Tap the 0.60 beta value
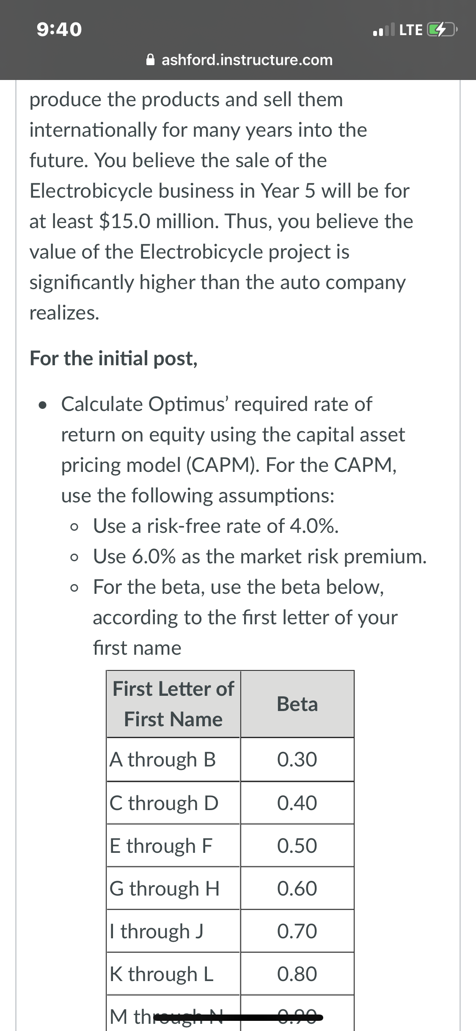The width and height of the screenshot is (476, 1031). click(297, 888)
